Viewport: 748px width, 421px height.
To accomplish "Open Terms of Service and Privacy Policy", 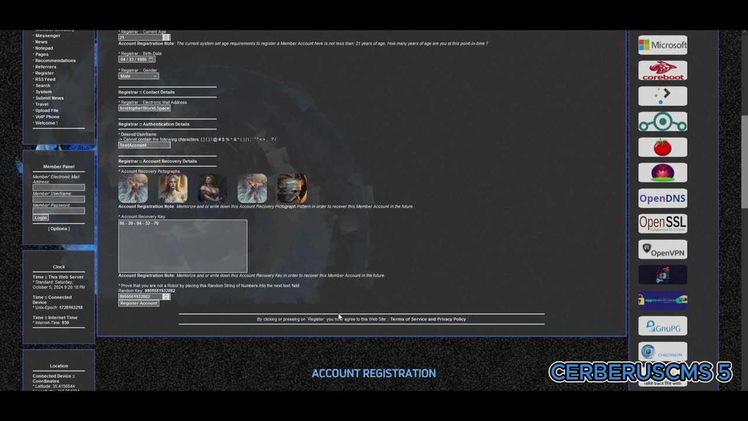I will (x=428, y=319).
